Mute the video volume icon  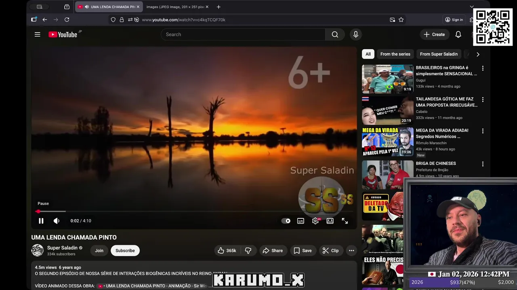57,221
